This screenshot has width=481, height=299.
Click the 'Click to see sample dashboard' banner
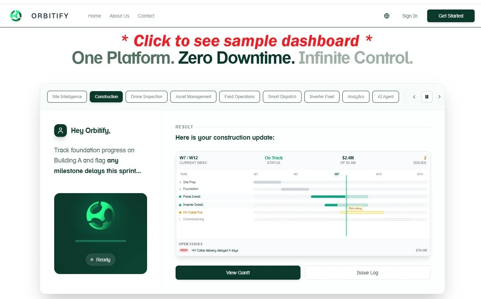(x=246, y=41)
